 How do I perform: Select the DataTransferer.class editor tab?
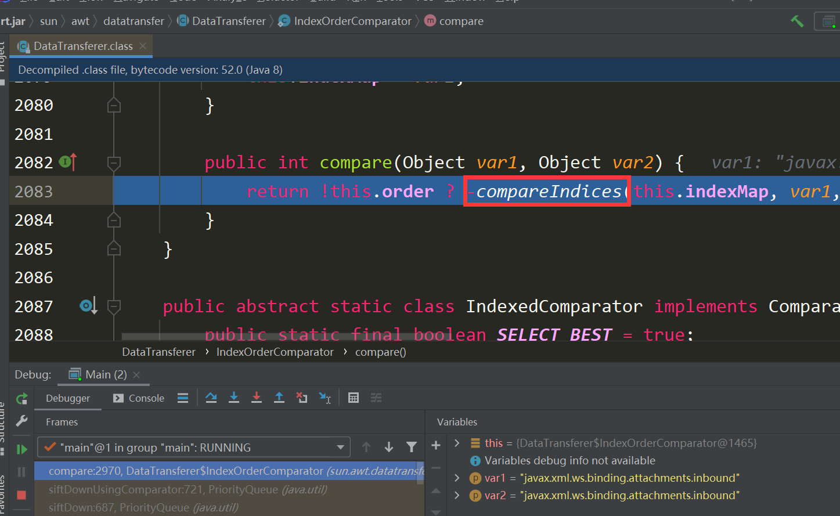(x=82, y=46)
